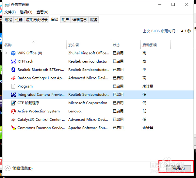Click Apache Software Fou... publisher cell
This screenshot has width=196, height=178.
(88, 128)
